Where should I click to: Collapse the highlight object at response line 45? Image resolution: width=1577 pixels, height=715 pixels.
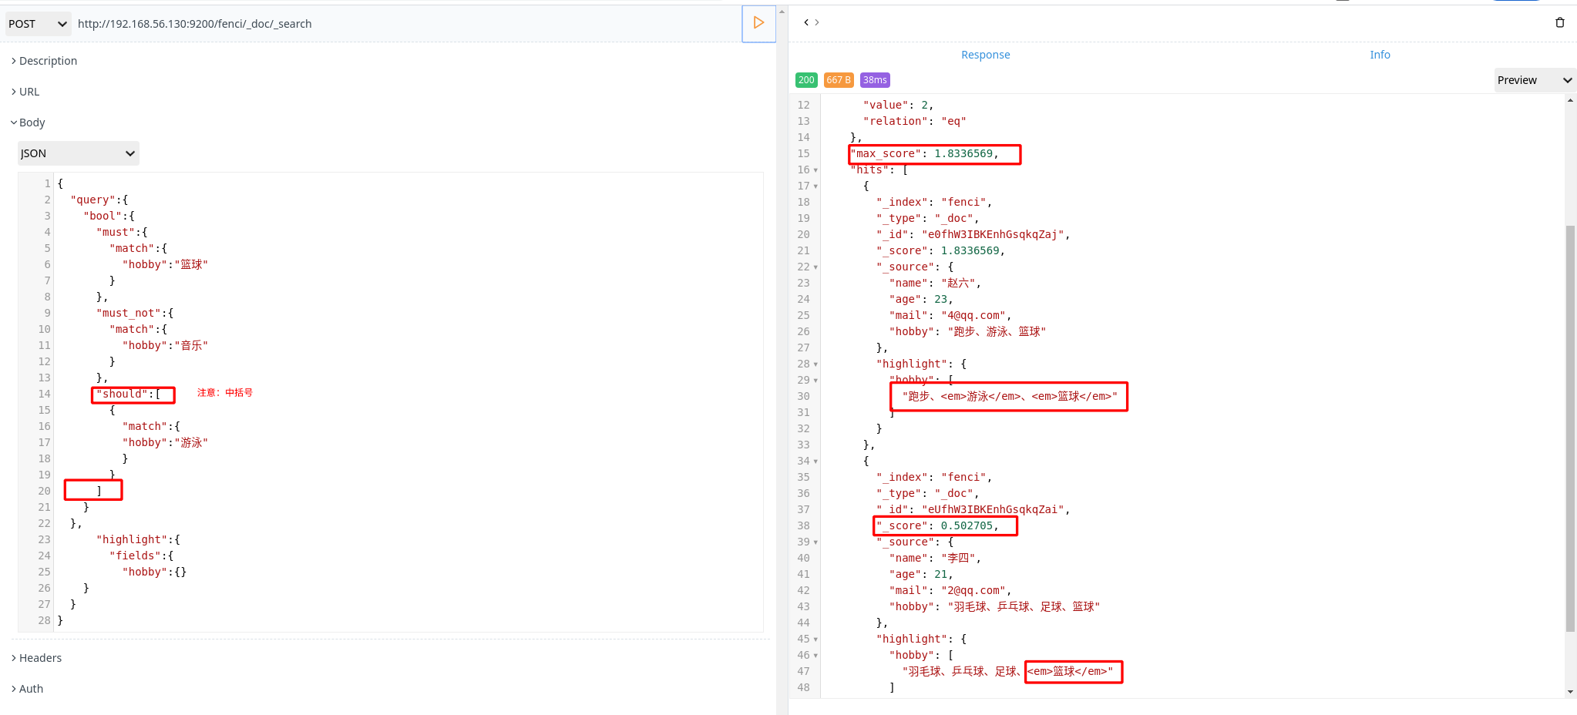point(815,639)
